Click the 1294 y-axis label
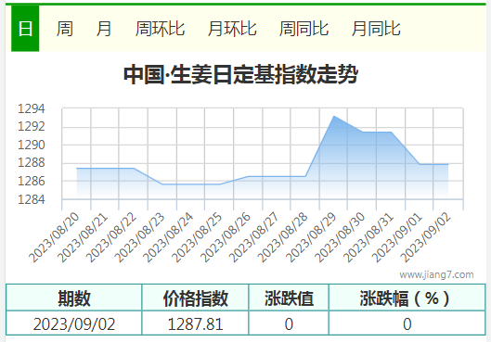 32,108
